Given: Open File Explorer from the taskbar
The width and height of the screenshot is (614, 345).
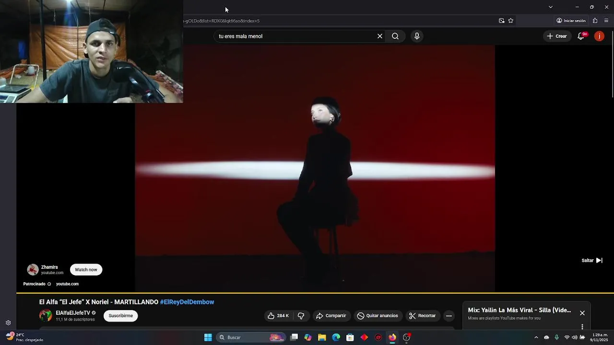Looking at the screenshot, I should [322, 337].
